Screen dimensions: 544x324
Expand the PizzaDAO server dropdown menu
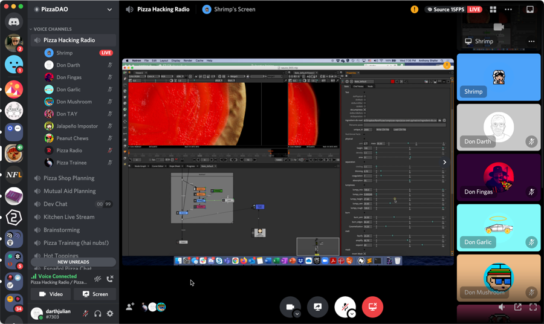(109, 10)
